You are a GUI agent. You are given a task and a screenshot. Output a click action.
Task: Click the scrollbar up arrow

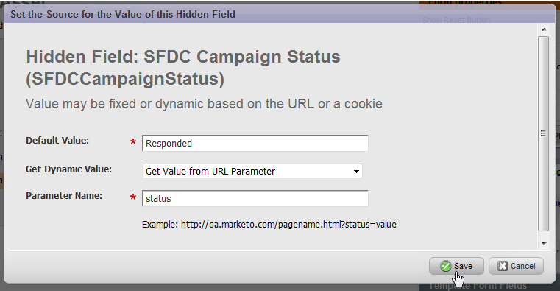(x=544, y=29)
